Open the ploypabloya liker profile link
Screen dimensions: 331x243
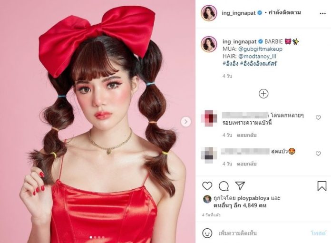point(253,198)
